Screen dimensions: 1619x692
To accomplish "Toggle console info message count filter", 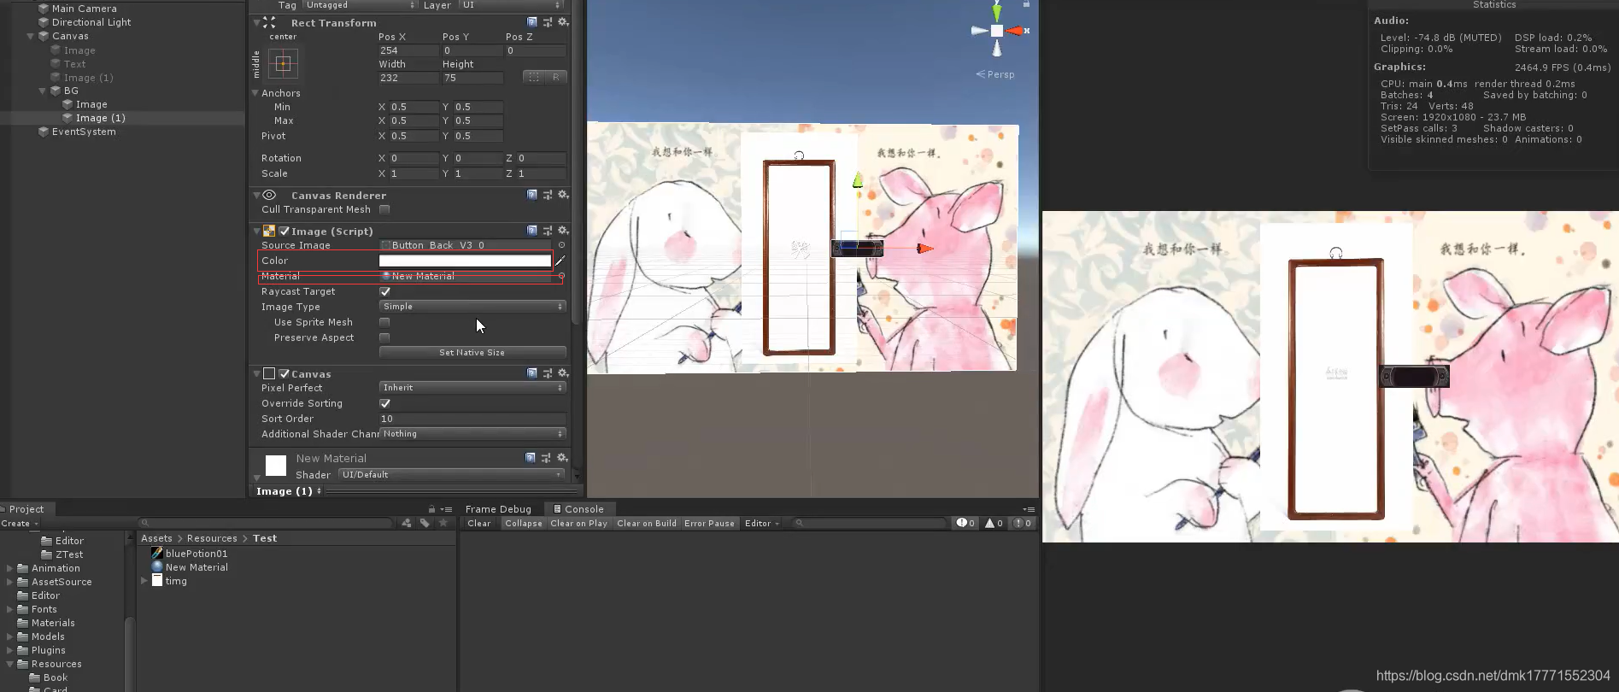I will (965, 523).
